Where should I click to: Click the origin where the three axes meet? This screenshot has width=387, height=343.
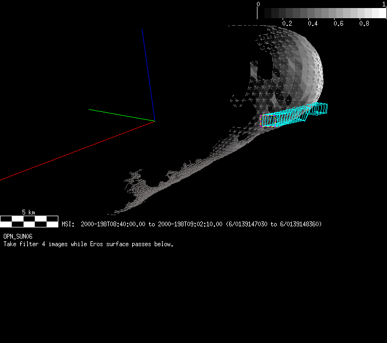pyautogui.click(x=155, y=120)
